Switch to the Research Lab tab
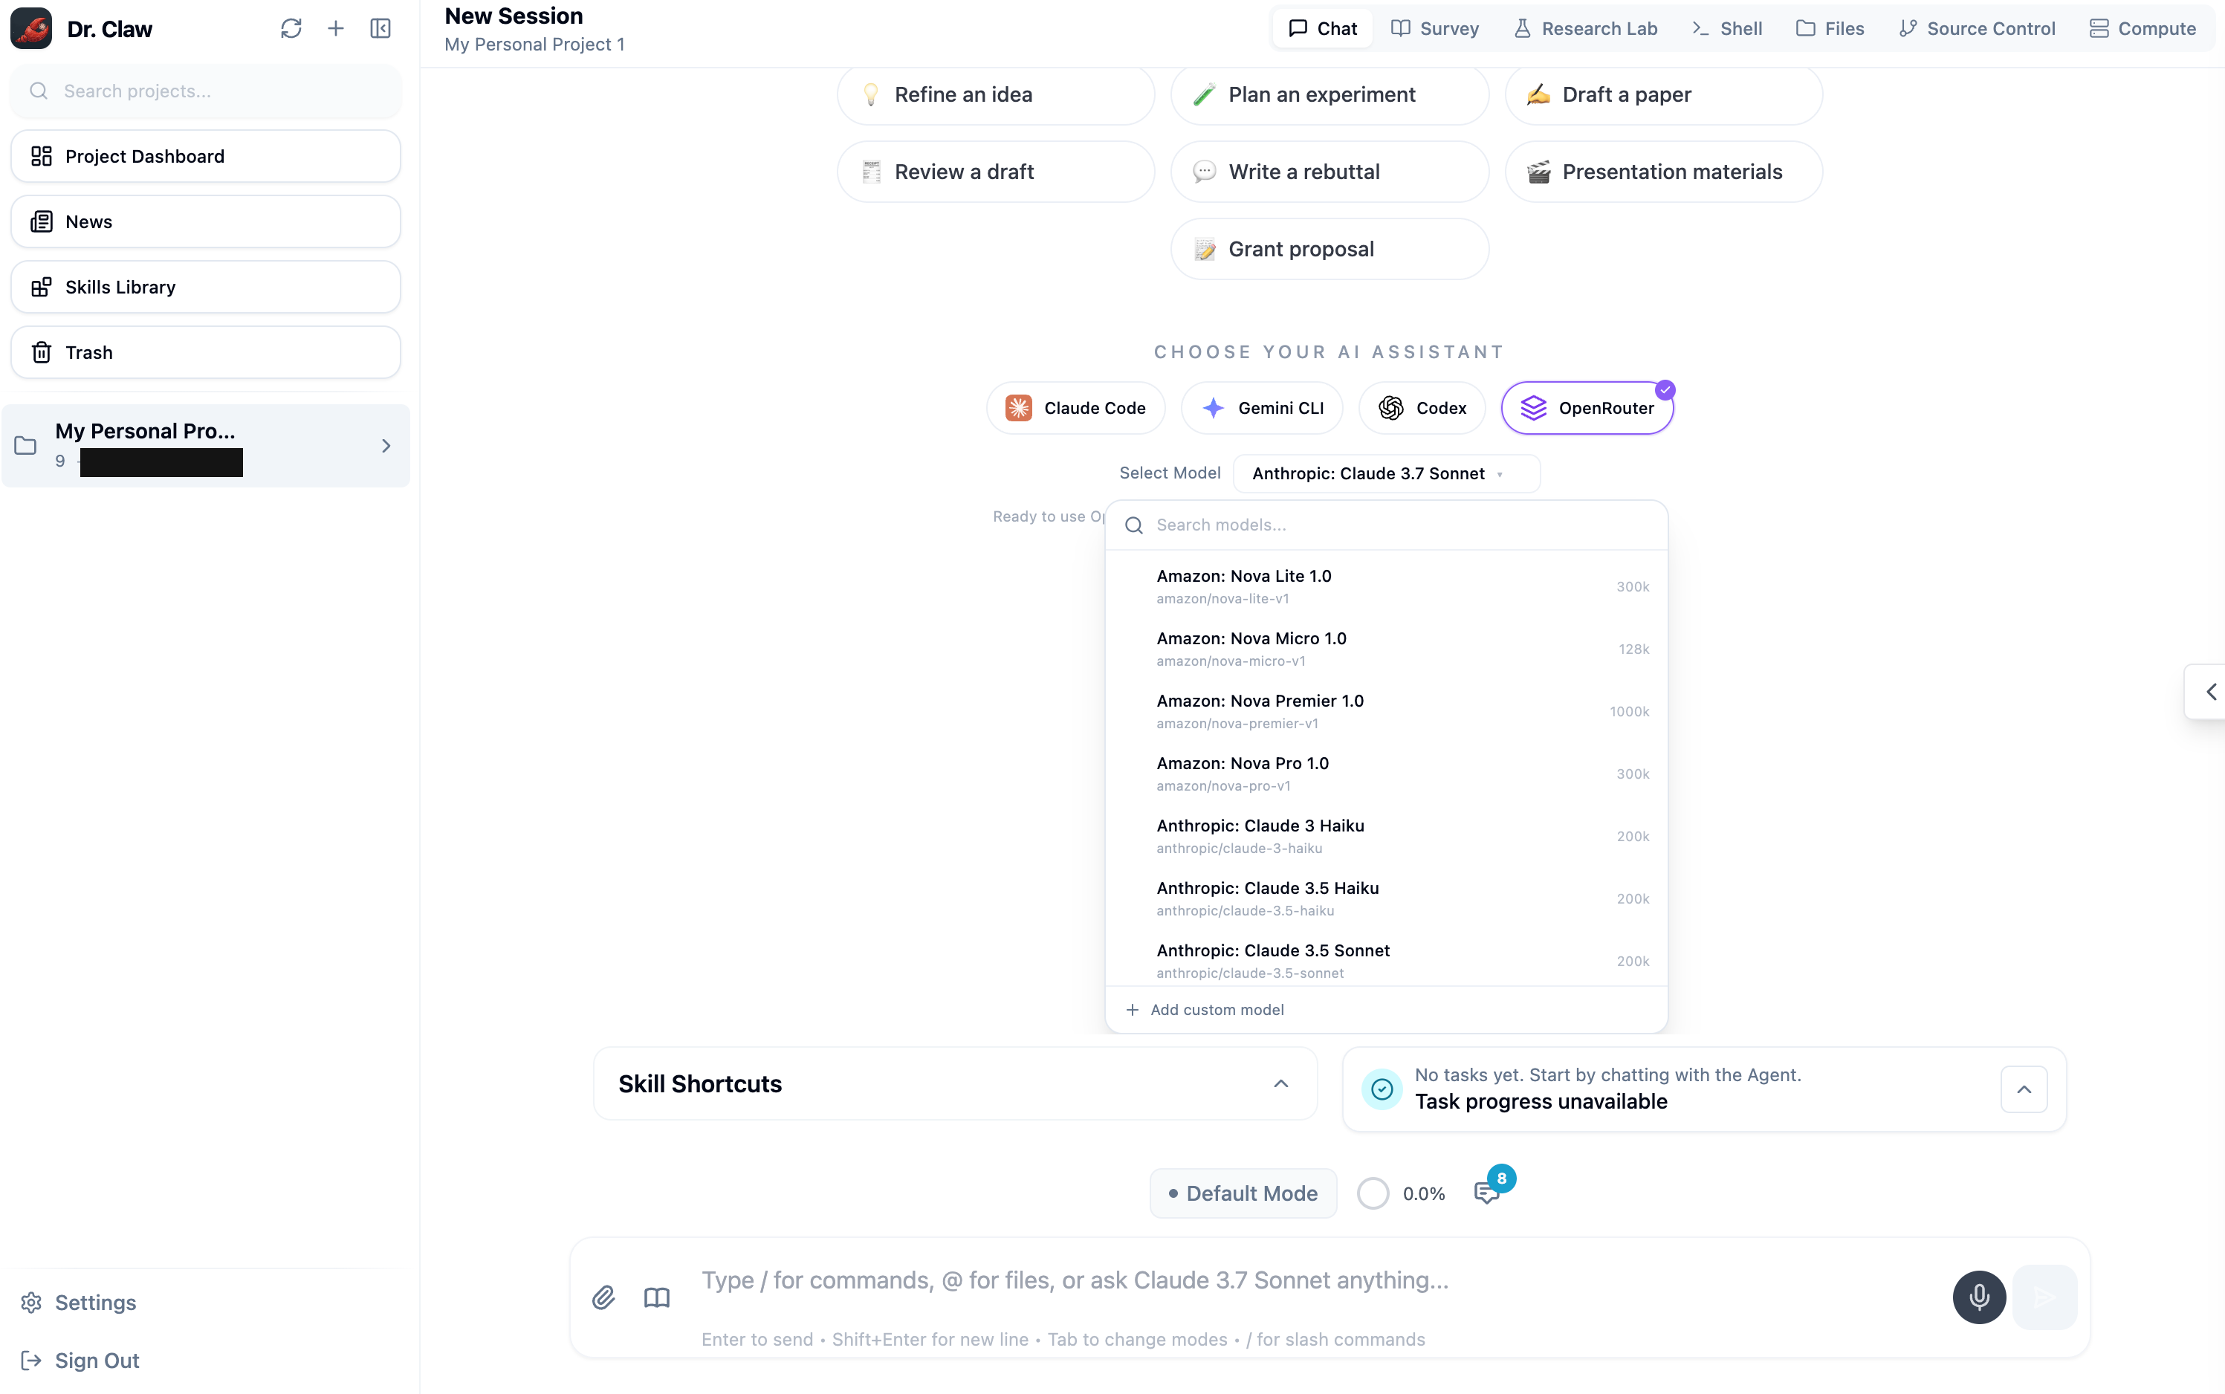 pos(1586,28)
